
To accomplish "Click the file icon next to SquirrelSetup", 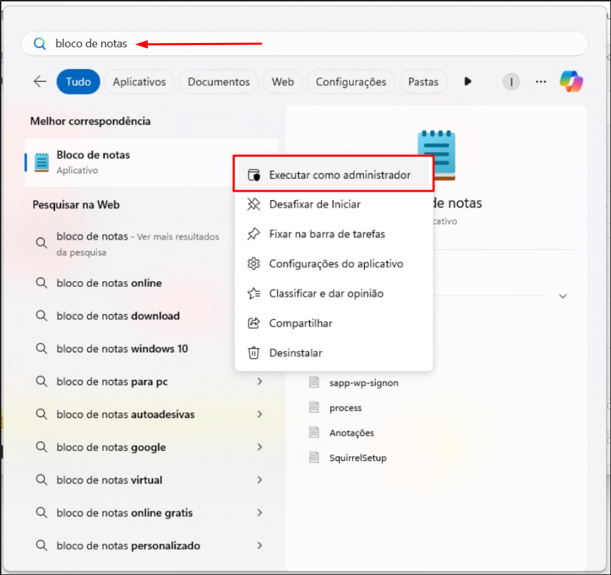I will pyautogui.click(x=314, y=457).
